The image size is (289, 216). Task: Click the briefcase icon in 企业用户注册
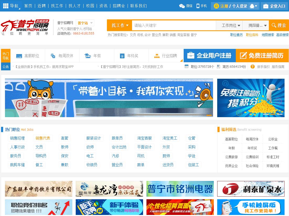[x=191, y=55]
